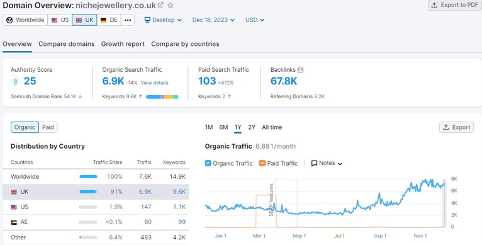
Task: Click the UK flag in the country table
Action: (x=14, y=191)
